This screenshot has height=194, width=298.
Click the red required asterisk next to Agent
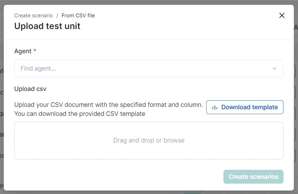pyautogui.click(x=35, y=51)
